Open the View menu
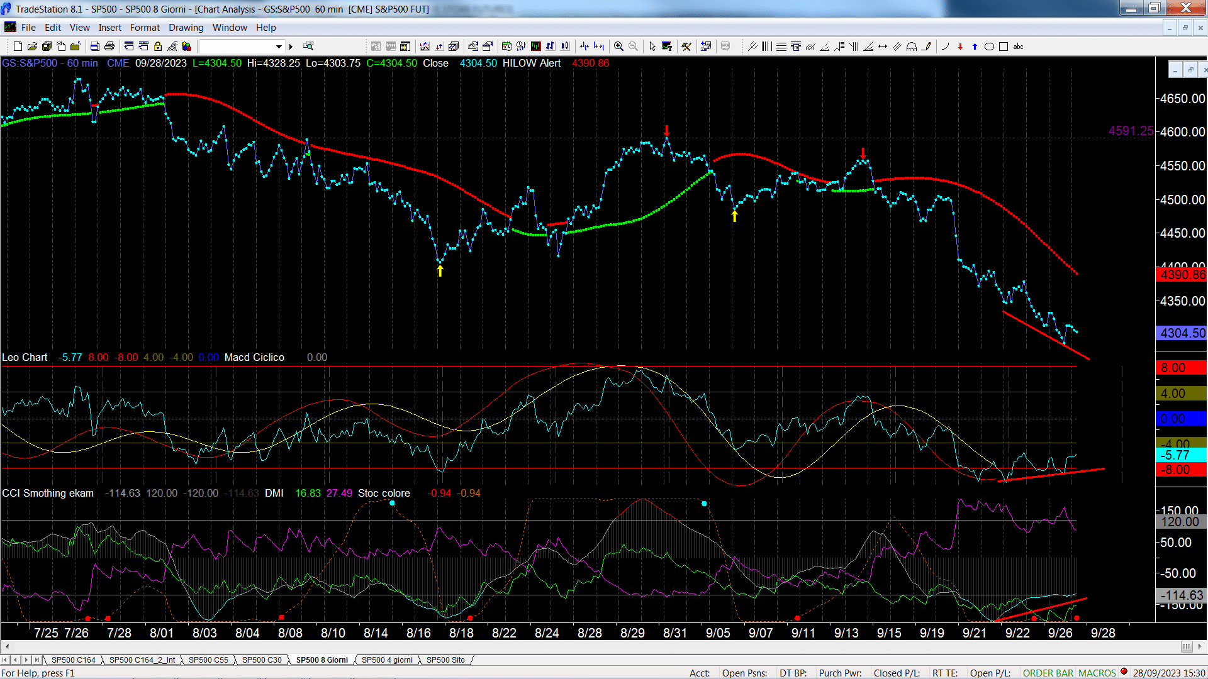Image resolution: width=1208 pixels, height=679 pixels. [80, 28]
